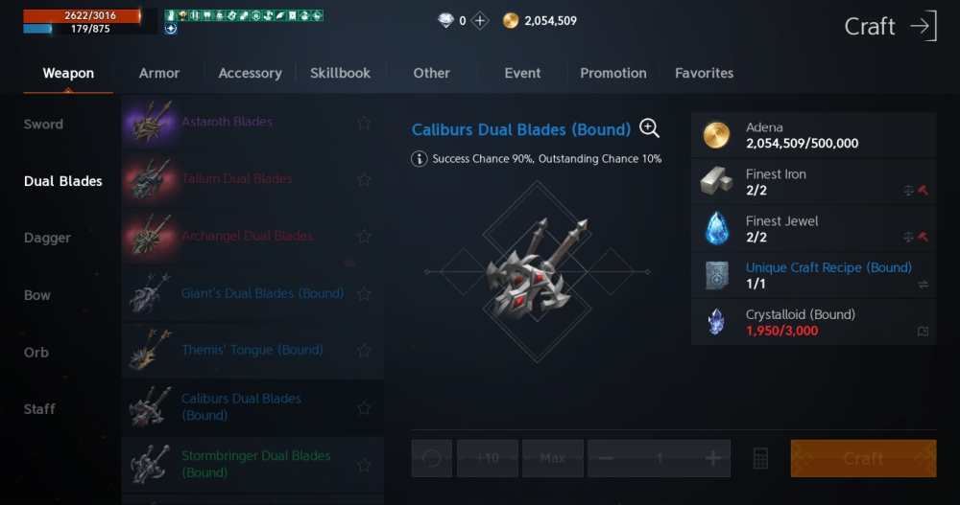Switch to the Armor tab
This screenshot has width=960, height=505.
[x=159, y=73]
